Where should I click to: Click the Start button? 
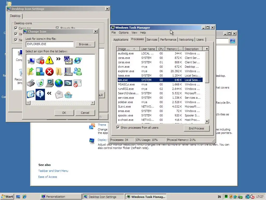[7, 197]
